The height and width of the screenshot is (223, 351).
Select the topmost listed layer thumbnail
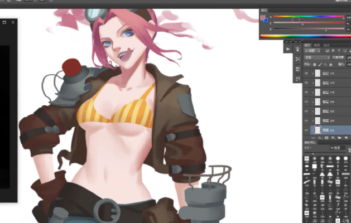point(318,74)
